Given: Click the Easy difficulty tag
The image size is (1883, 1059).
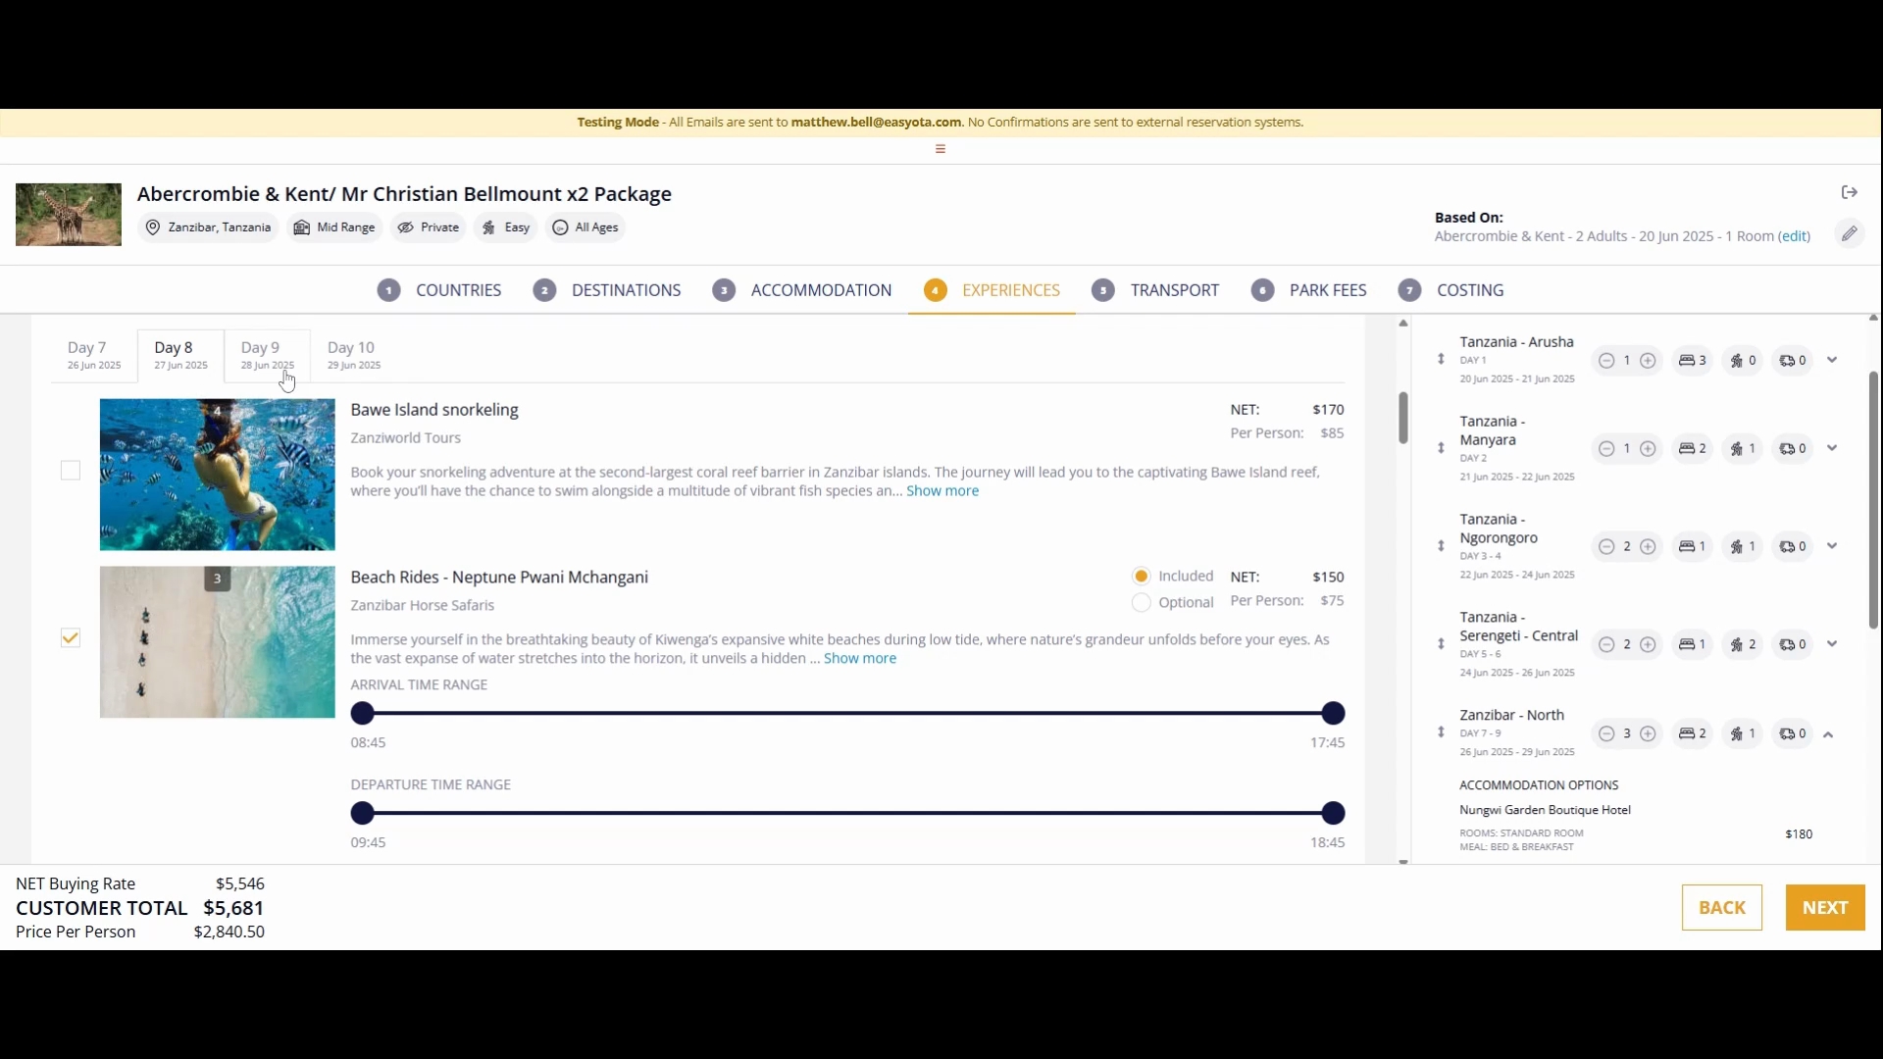Looking at the screenshot, I should (506, 227).
